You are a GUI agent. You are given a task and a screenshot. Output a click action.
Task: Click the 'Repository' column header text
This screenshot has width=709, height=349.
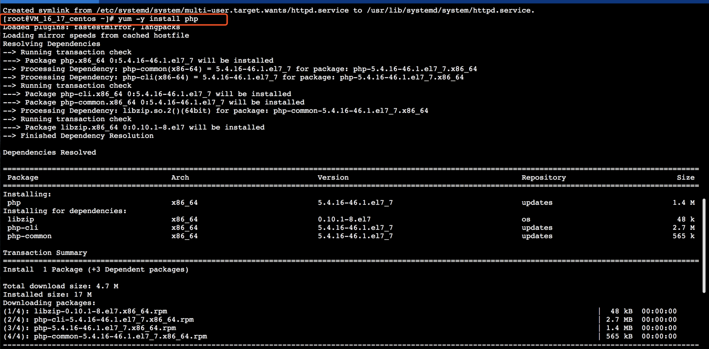point(544,177)
